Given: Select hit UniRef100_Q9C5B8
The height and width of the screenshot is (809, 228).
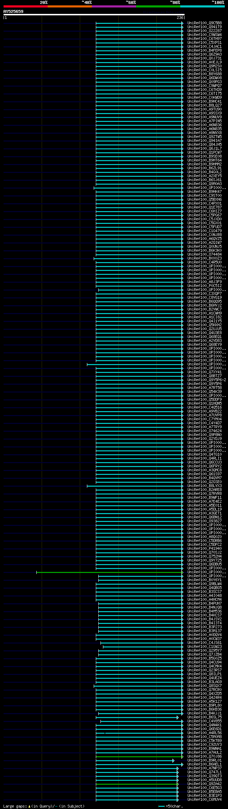Looking at the screenshot, I should point(204,23).
